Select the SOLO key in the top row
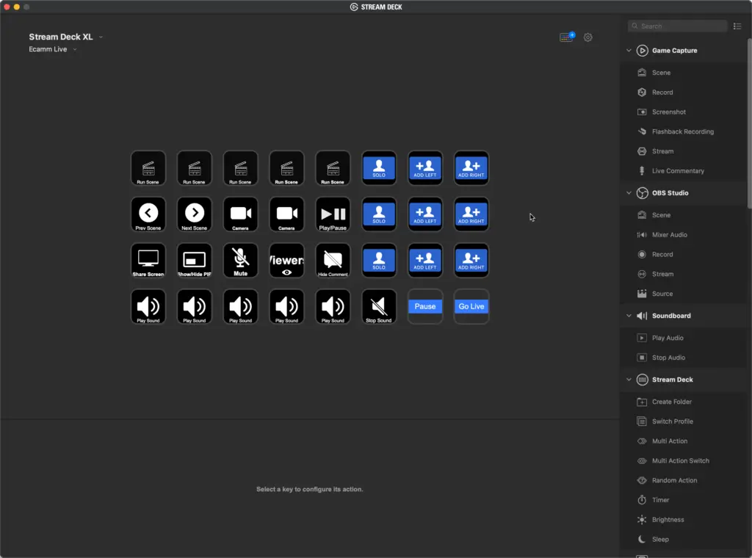 (x=379, y=168)
